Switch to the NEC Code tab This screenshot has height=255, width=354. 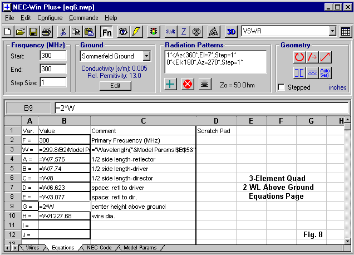pos(99,248)
